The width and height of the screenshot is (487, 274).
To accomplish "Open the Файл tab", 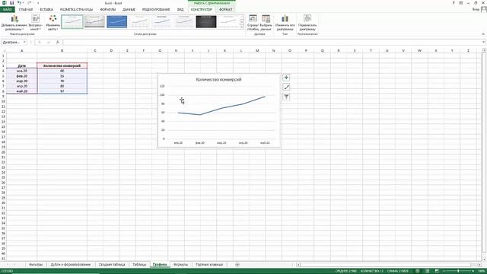I will tap(7, 10).
